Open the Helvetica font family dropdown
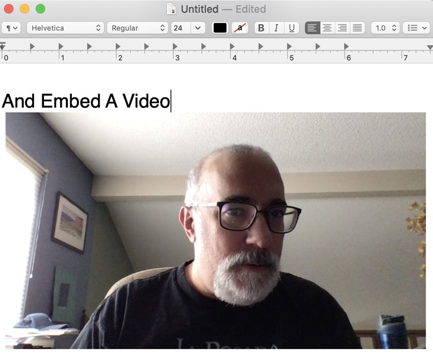433x355 pixels. pyautogui.click(x=65, y=28)
